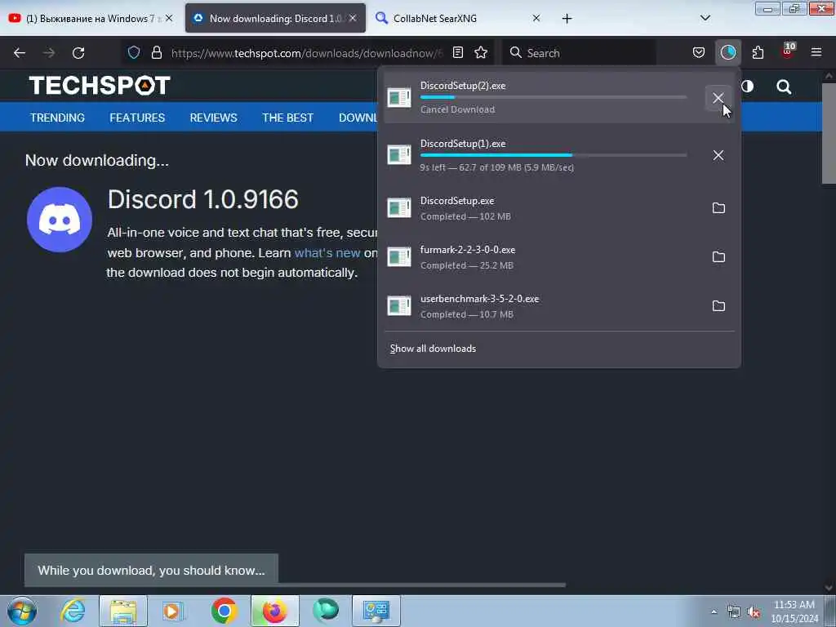Open containing folder for furmark-2-2-3-0-0.exe
This screenshot has height=627, width=836.
(x=718, y=257)
